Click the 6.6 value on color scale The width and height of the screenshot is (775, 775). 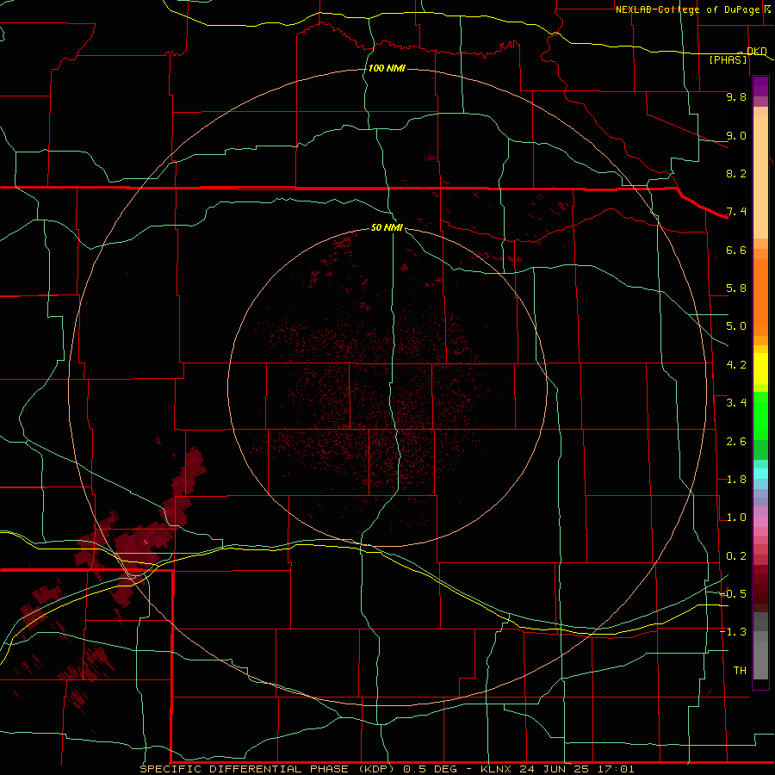pos(736,250)
